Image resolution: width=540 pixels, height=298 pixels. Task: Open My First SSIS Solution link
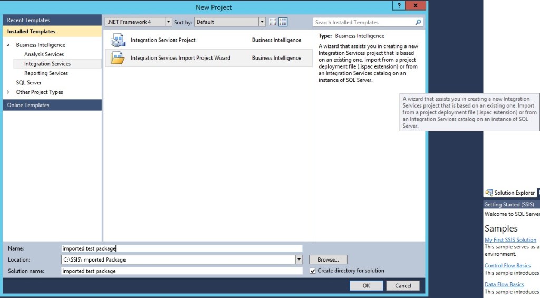(510, 240)
